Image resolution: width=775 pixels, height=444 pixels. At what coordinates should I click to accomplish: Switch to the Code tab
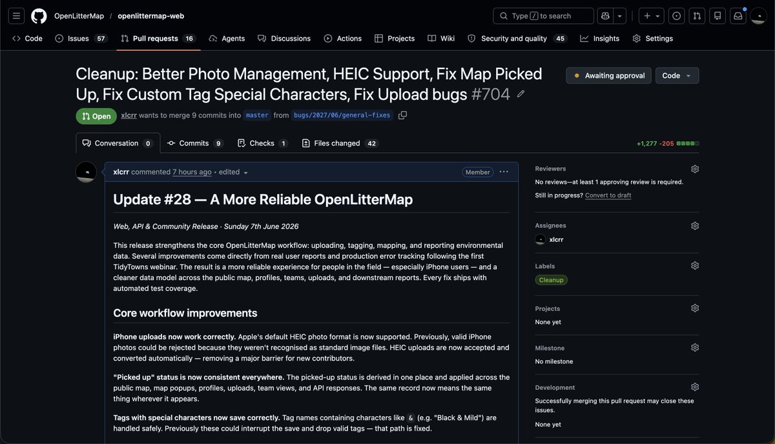(27, 39)
